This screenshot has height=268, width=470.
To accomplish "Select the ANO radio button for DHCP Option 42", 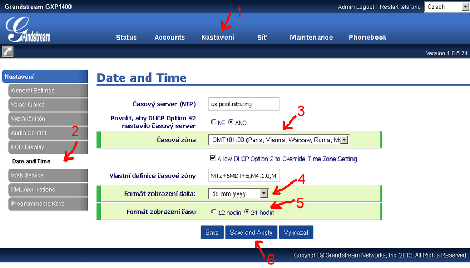I will pyautogui.click(x=230, y=123).
